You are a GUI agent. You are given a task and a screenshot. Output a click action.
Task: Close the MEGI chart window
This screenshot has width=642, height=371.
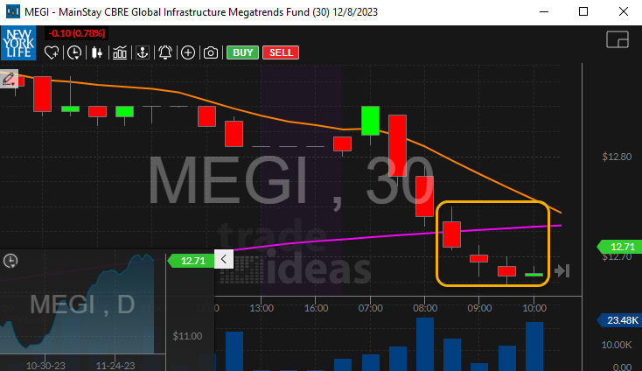623,11
